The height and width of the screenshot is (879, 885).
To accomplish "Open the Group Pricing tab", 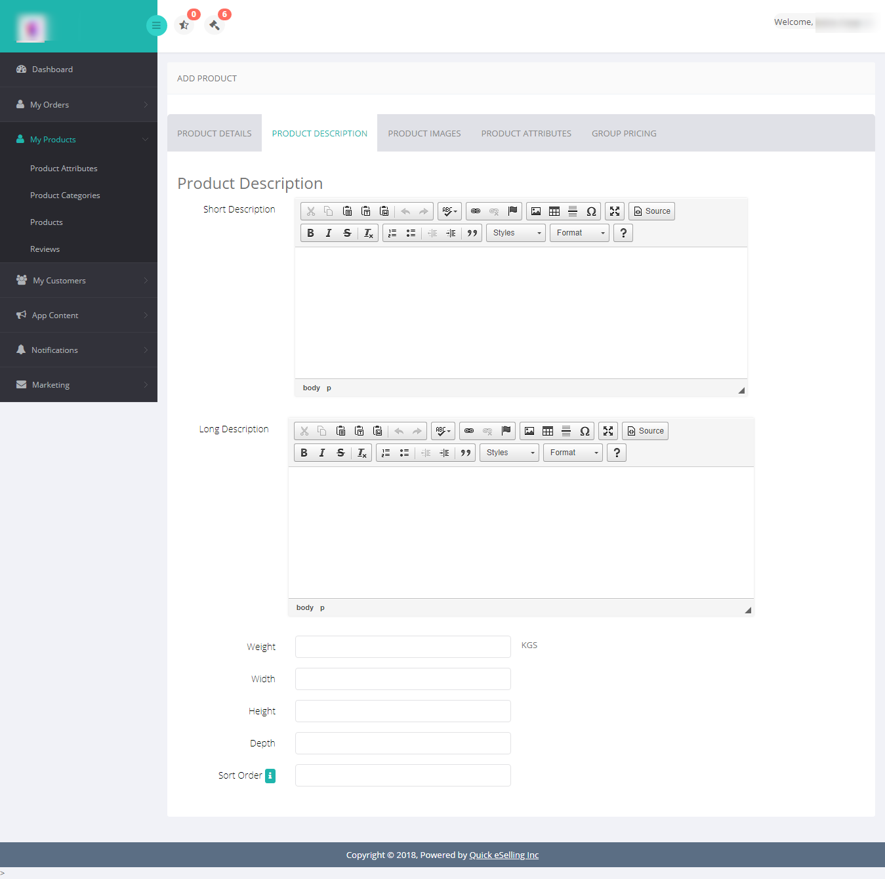I will tap(624, 133).
